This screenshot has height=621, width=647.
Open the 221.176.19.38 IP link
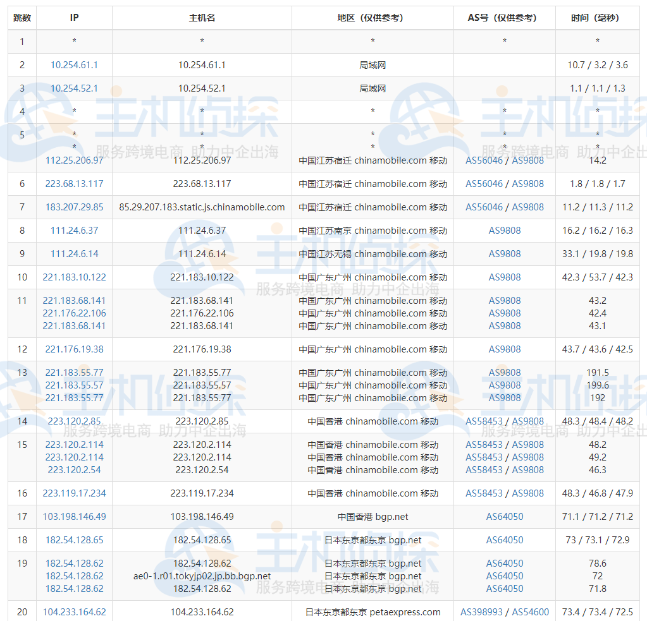tap(74, 349)
